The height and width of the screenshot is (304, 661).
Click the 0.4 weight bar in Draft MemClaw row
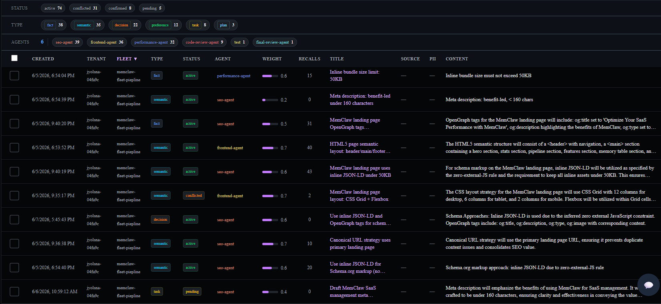pos(270,292)
